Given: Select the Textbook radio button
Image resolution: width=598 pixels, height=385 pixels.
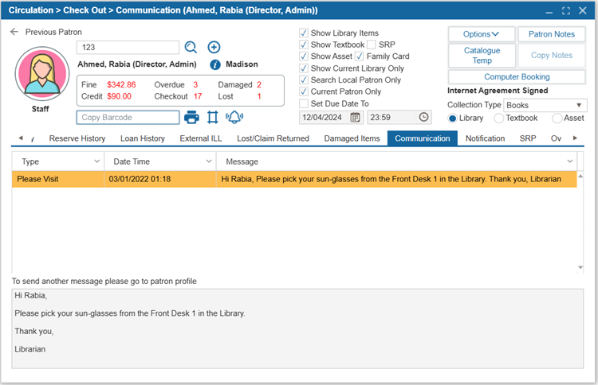Looking at the screenshot, I should (499, 118).
